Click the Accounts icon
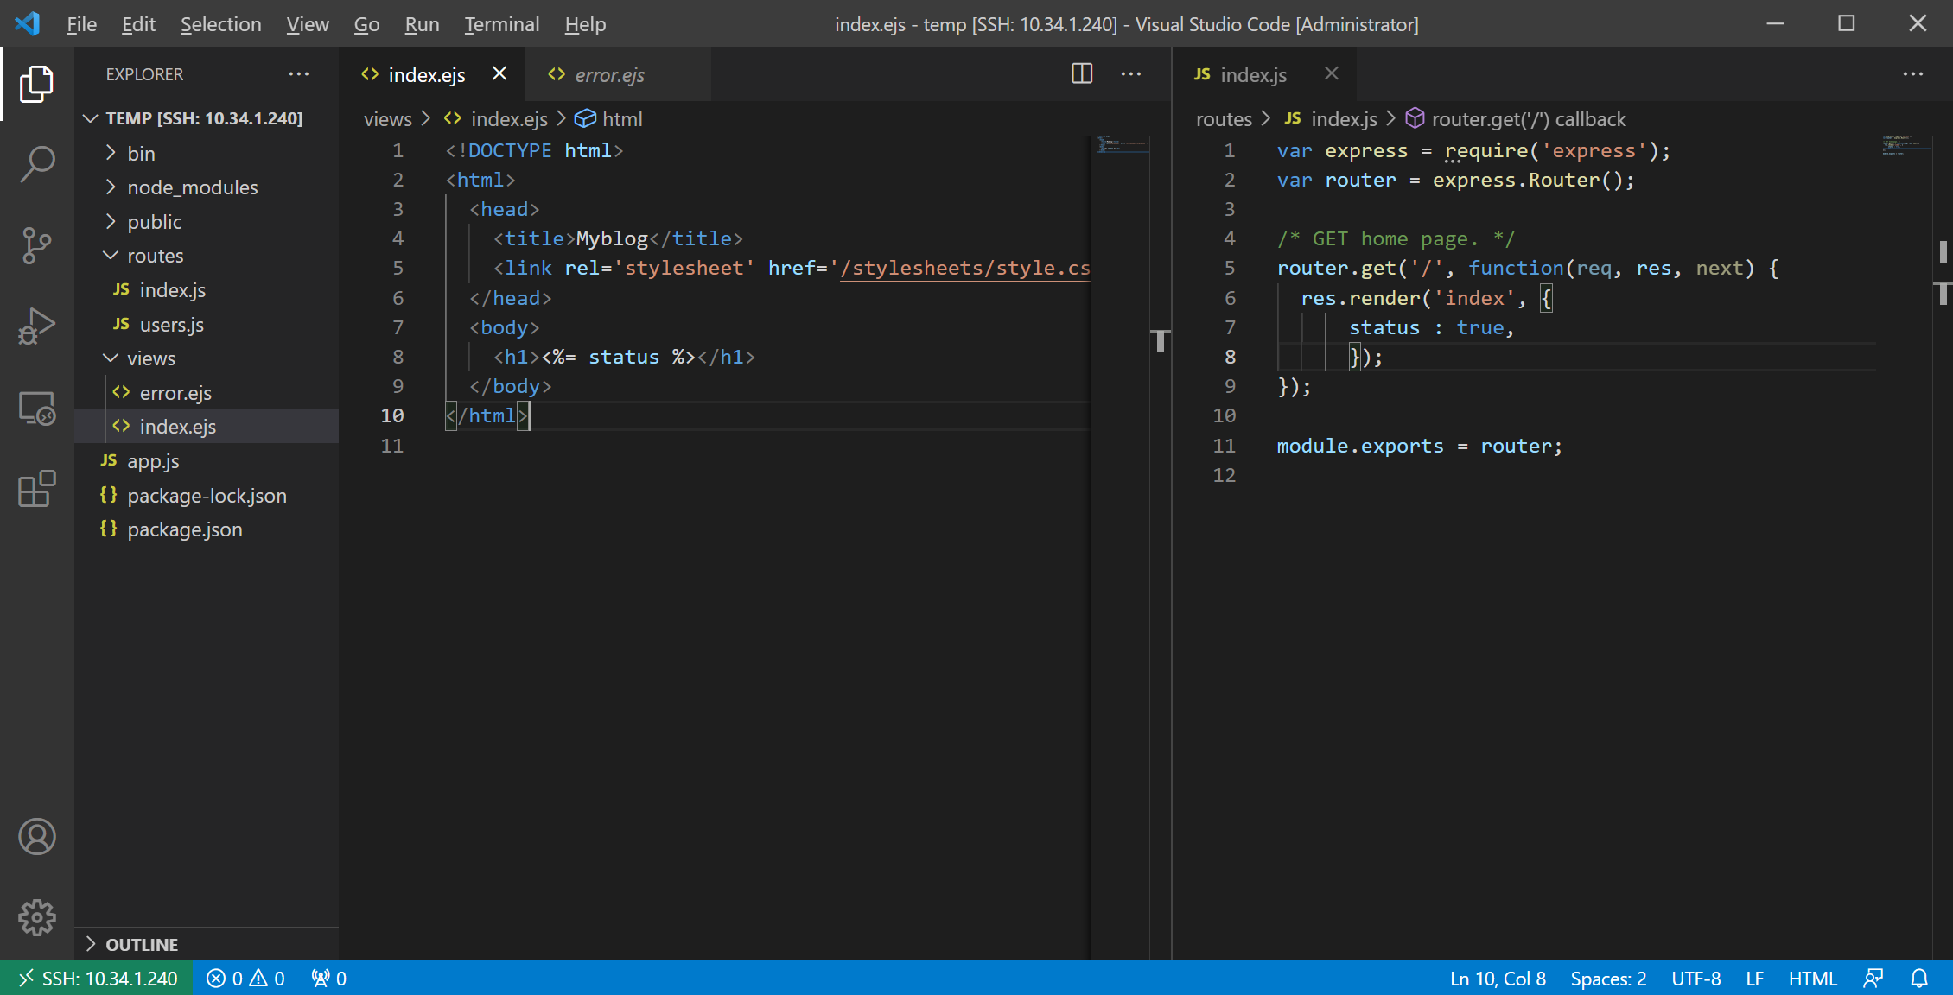 point(36,836)
